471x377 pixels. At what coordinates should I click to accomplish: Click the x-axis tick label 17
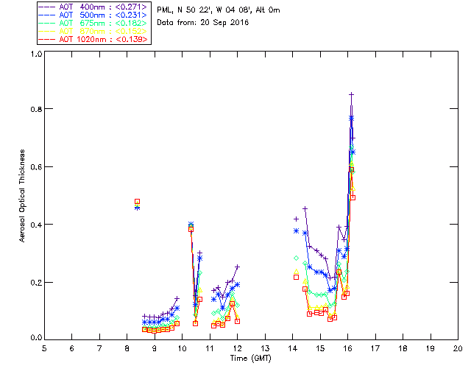click(375, 348)
